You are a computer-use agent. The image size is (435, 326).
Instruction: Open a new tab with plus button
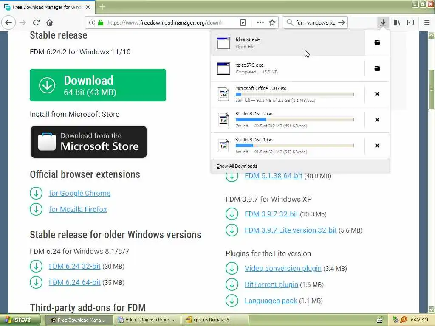pos(102,7)
